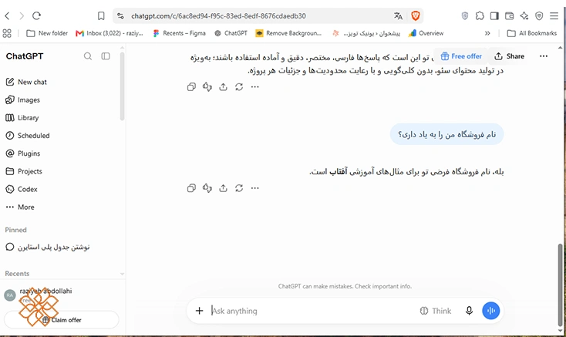Click the page vertical scrollbar thumb

(561, 285)
